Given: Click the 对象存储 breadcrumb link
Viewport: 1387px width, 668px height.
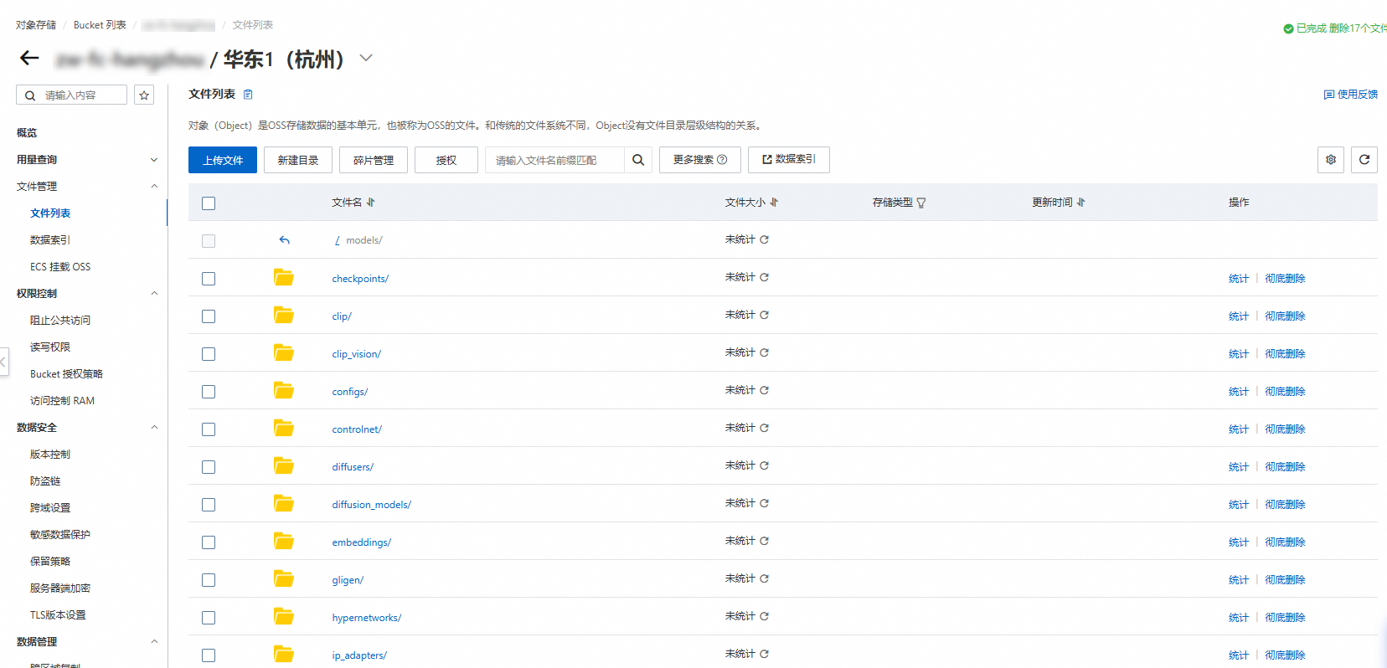Looking at the screenshot, I should coord(36,25).
